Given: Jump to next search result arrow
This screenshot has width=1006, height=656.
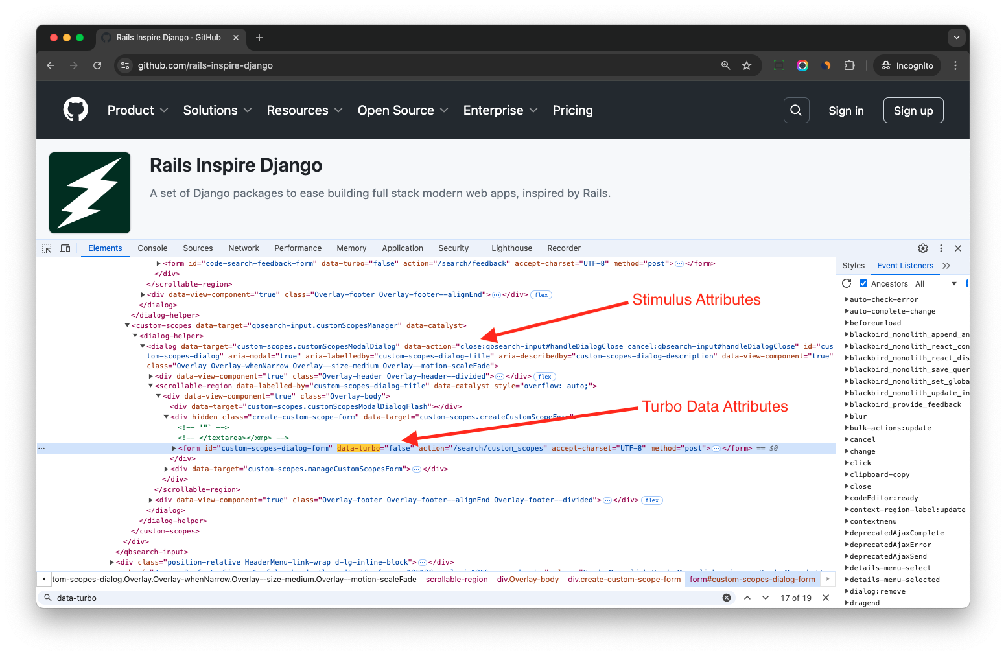Looking at the screenshot, I should tap(766, 598).
